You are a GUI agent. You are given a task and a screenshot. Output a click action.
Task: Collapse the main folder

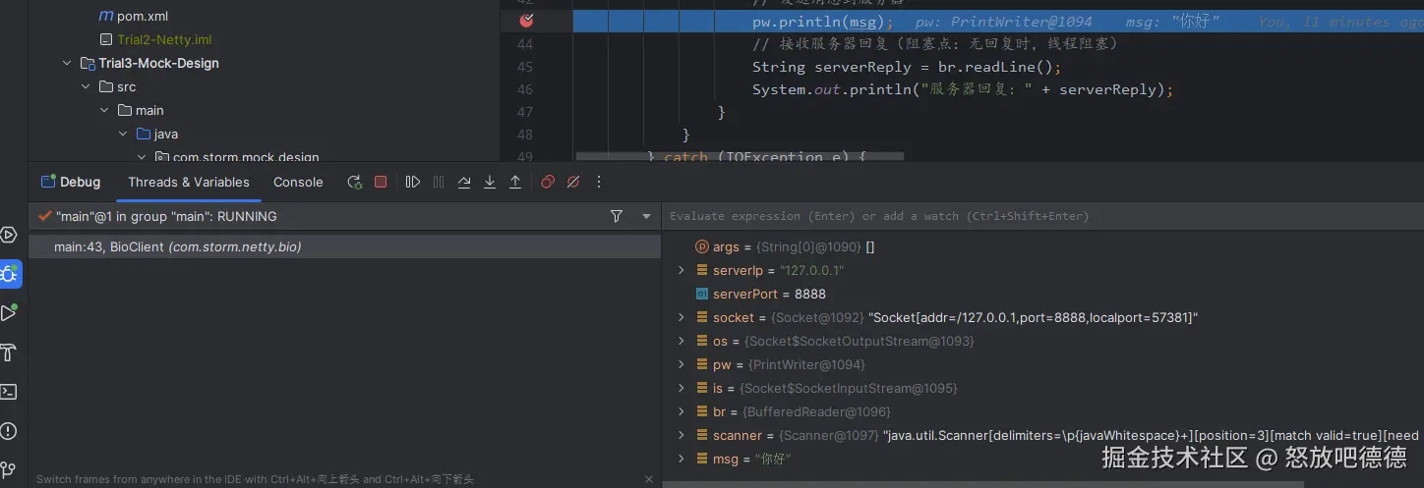click(104, 110)
